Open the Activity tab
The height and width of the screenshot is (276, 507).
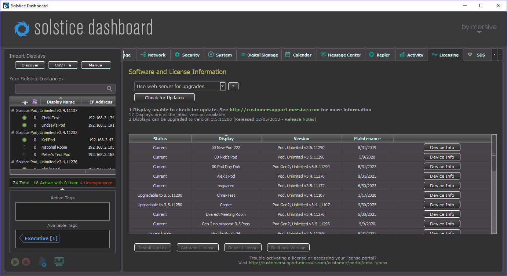[411, 55]
